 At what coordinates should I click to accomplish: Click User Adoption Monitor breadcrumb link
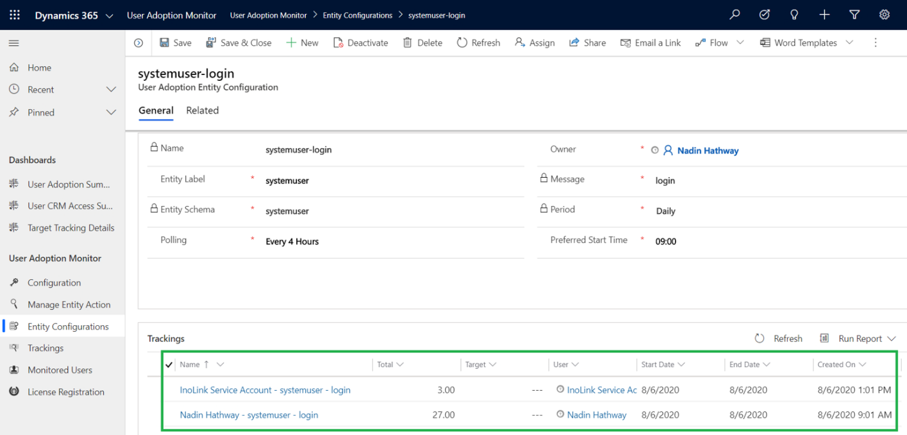click(268, 15)
